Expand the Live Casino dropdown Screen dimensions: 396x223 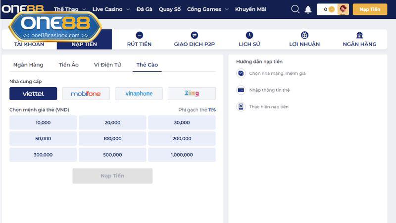coord(111,9)
